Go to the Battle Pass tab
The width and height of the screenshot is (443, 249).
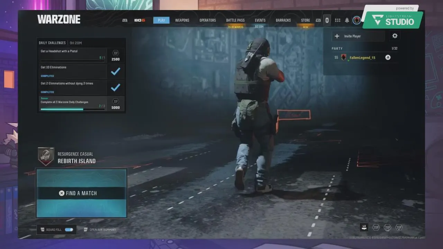tap(235, 20)
